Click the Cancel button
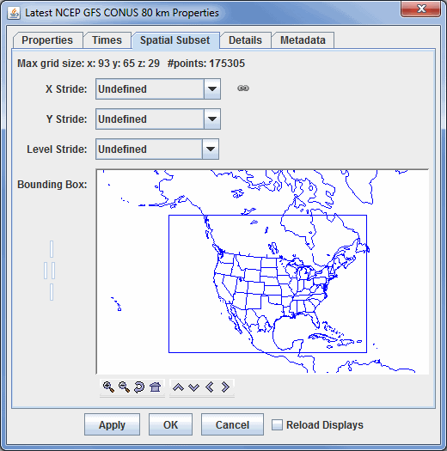 click(232, 424)
